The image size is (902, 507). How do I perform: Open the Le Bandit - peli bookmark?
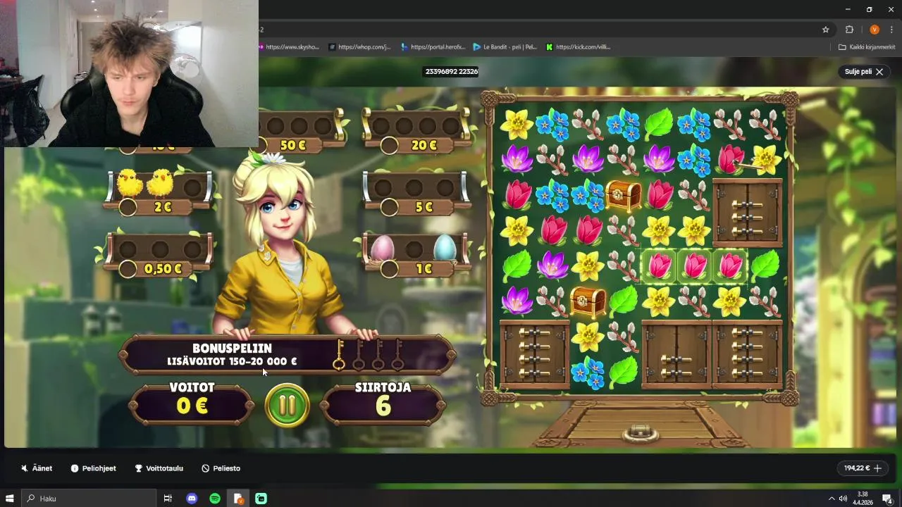[505, 47]
